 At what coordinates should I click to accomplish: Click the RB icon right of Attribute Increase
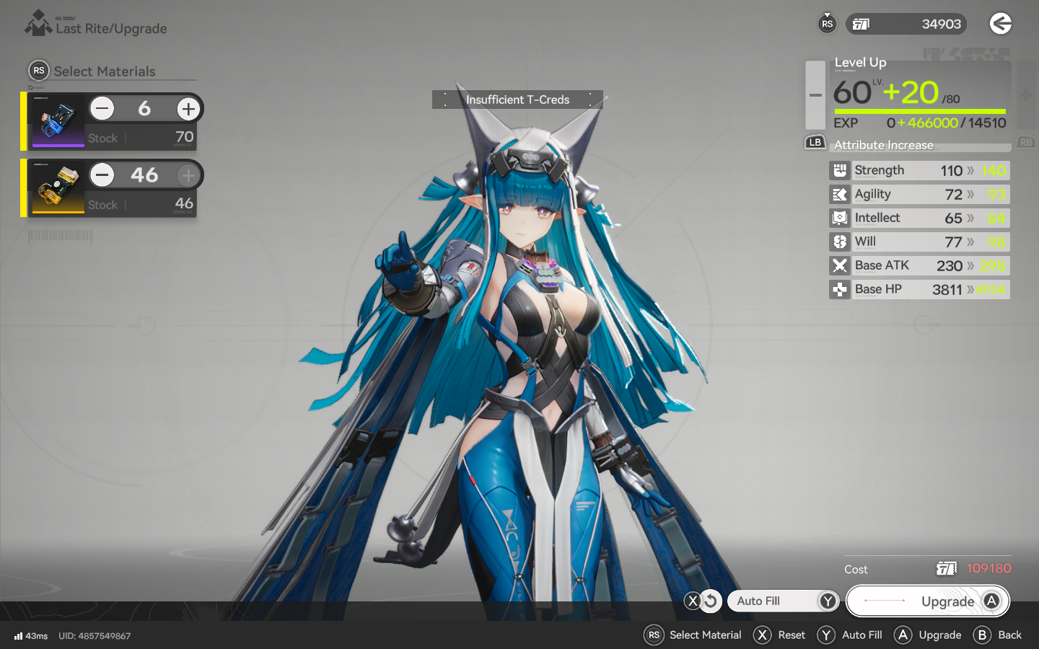(1026, 142)
